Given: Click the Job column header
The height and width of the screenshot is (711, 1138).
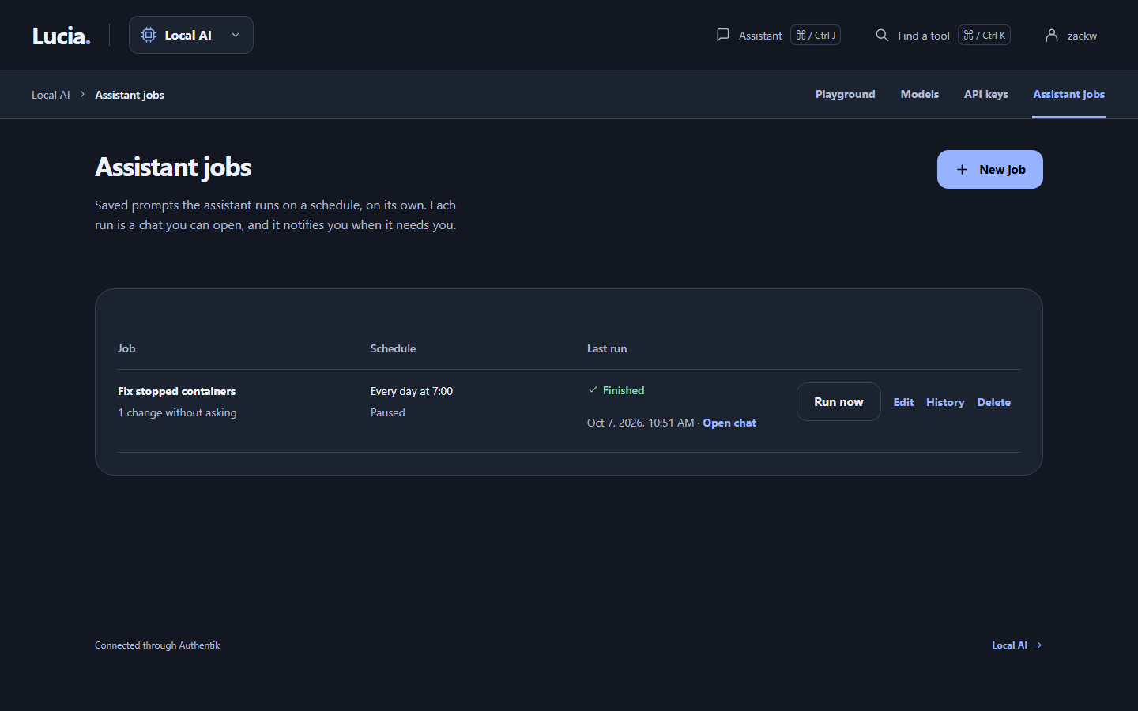Looking at the screenshot, I should [126, 348].
